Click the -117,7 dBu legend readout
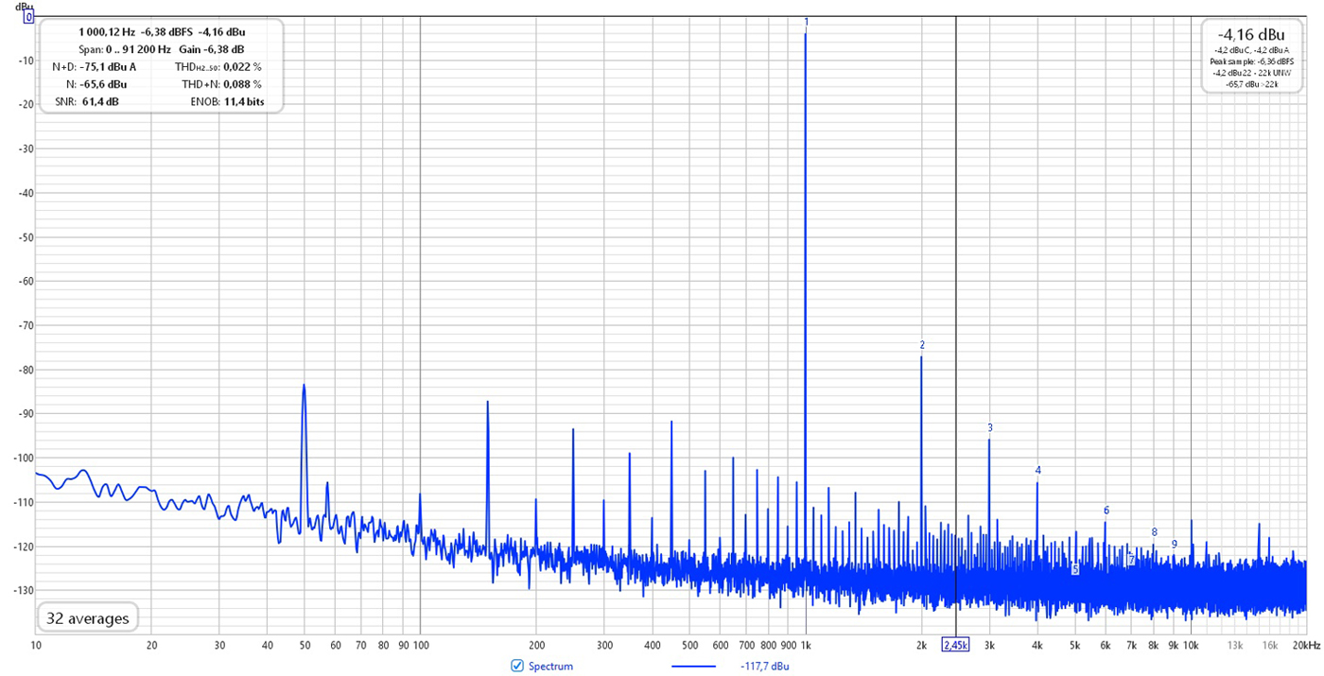Viewport: 1324px width, 676px height. (x=766, y=666)
